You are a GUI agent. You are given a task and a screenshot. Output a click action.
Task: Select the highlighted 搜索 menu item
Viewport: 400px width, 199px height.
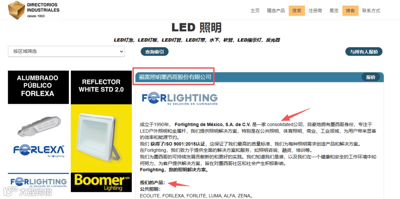(297, 11)
